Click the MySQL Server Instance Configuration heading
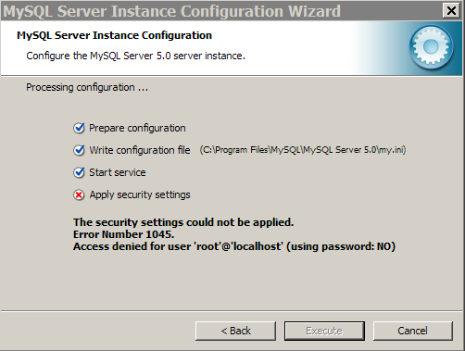This screenshot has height=351, width=465. pos(114,35)
